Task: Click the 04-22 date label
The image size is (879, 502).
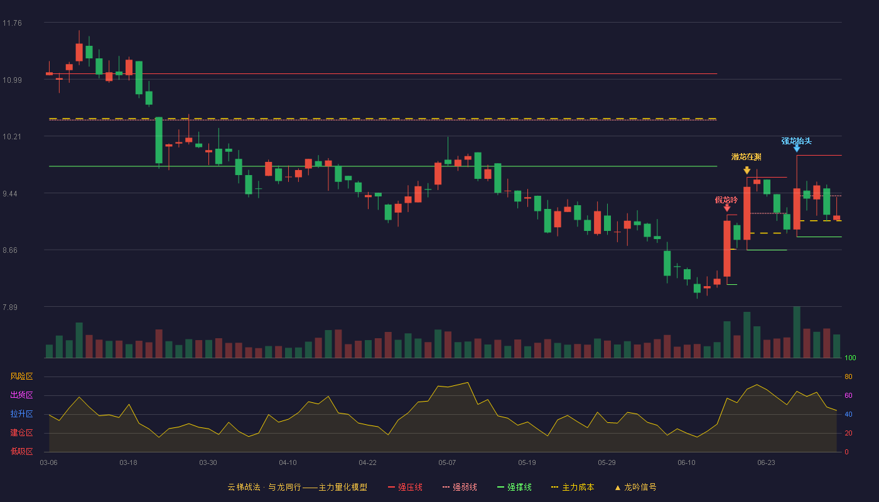Action: click(x=367, y=462)
